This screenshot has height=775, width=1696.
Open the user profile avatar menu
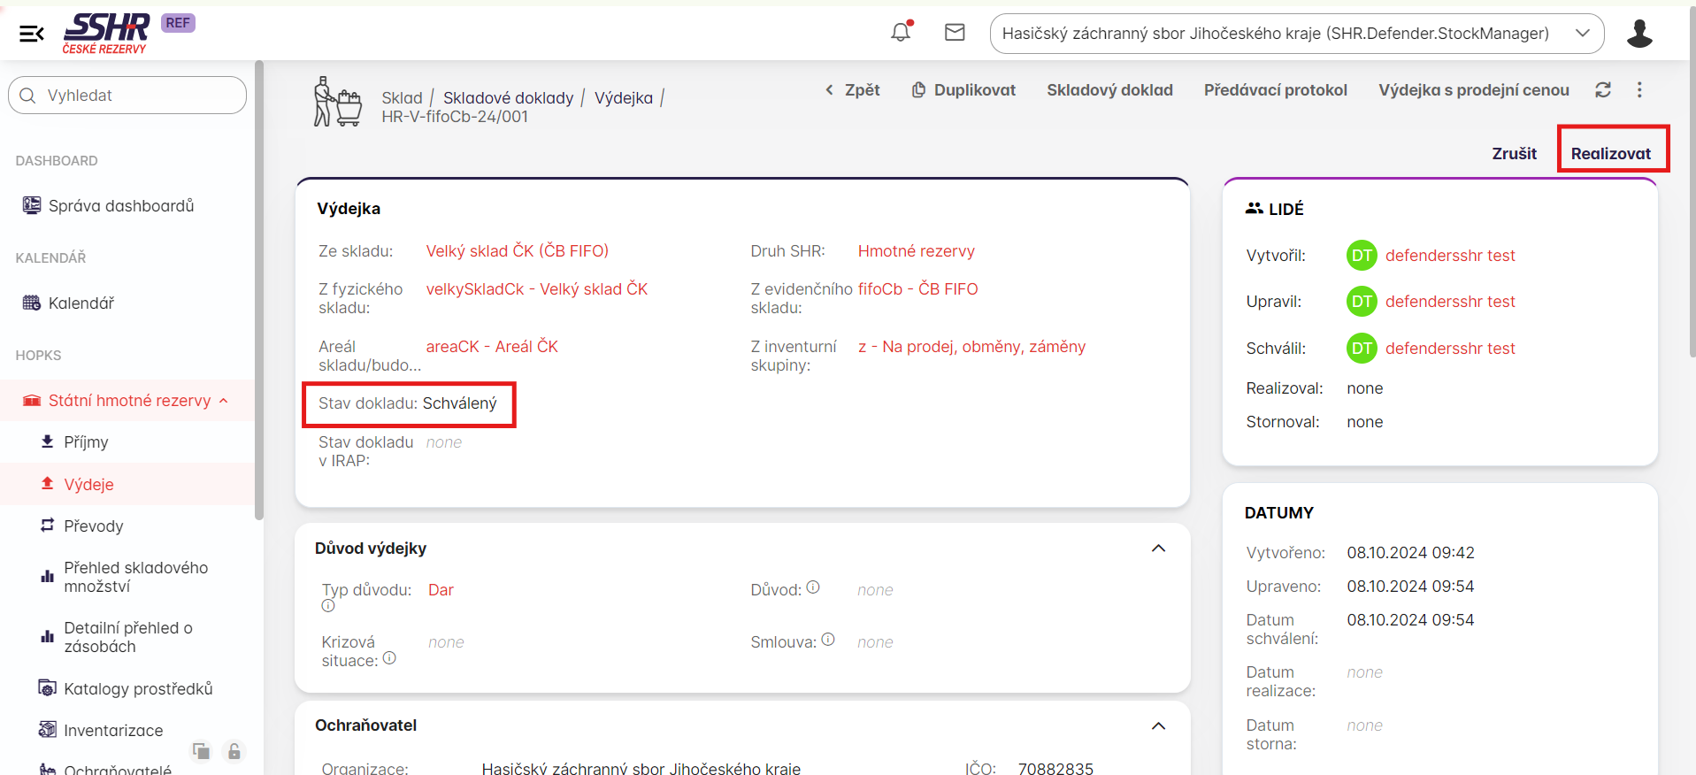[x=1639, y=34]
